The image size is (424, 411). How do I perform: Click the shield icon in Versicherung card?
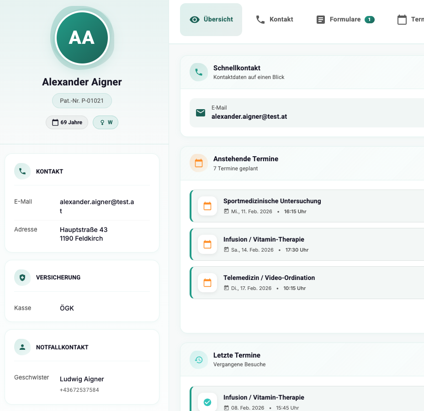22,277
